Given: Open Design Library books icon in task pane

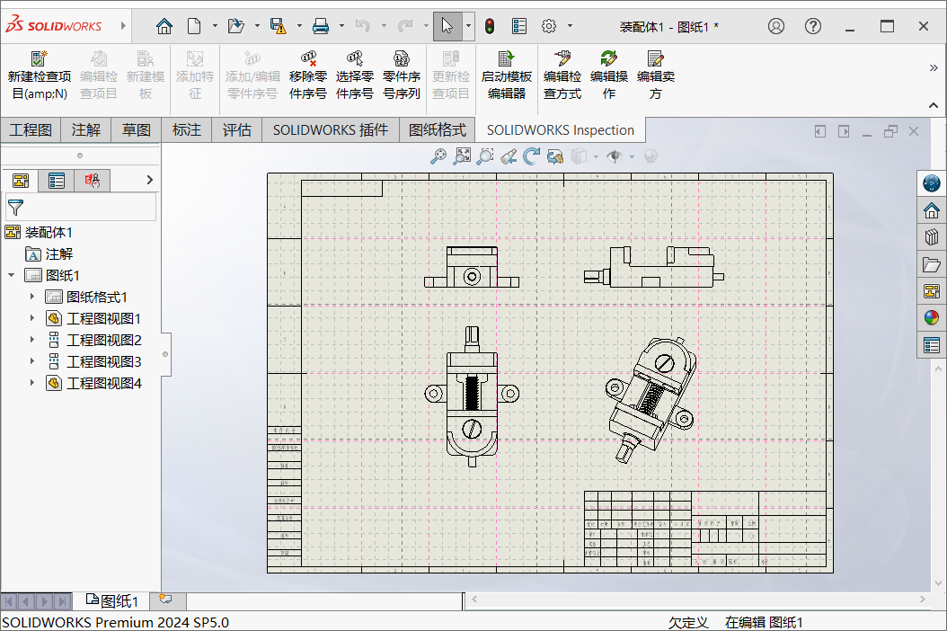Looking at the screenshot, I should pyautogui.click(x=932, y=237).
